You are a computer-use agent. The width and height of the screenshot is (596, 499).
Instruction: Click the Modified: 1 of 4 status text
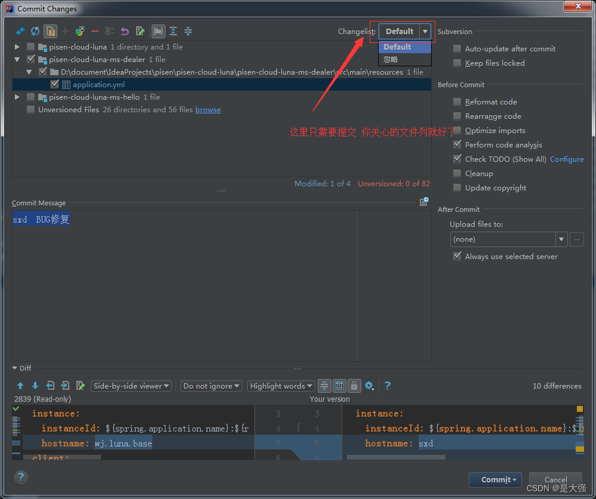pyautogui.click(x=322, y=184)
